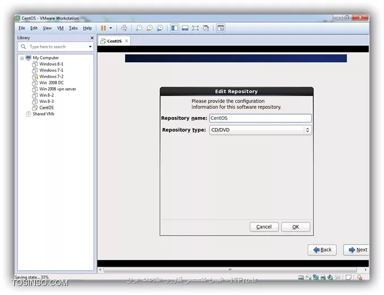Revert to snapshot toolbar icon
Screen dimensions: 384x295
(x=150, y=28)
